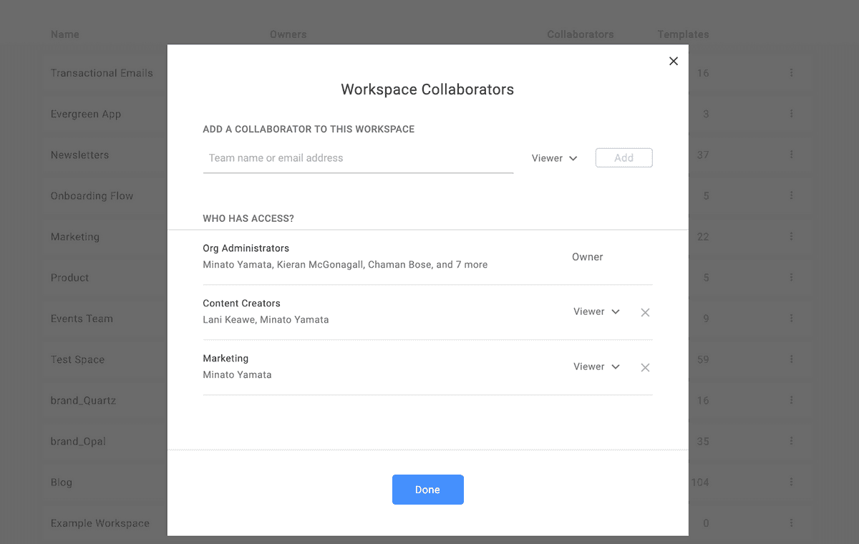The image size is (859, 544).
Task: Open the Transactional Emails workspace
Action: pyautogui.click(x=102, y=73)
